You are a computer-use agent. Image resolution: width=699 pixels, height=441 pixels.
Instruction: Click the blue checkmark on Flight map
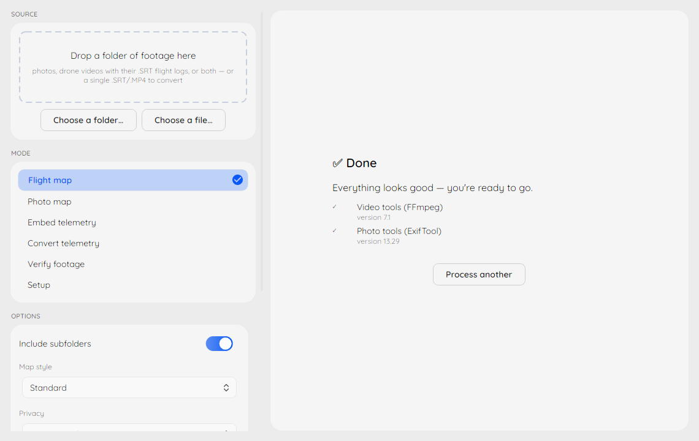coord(238,180)
